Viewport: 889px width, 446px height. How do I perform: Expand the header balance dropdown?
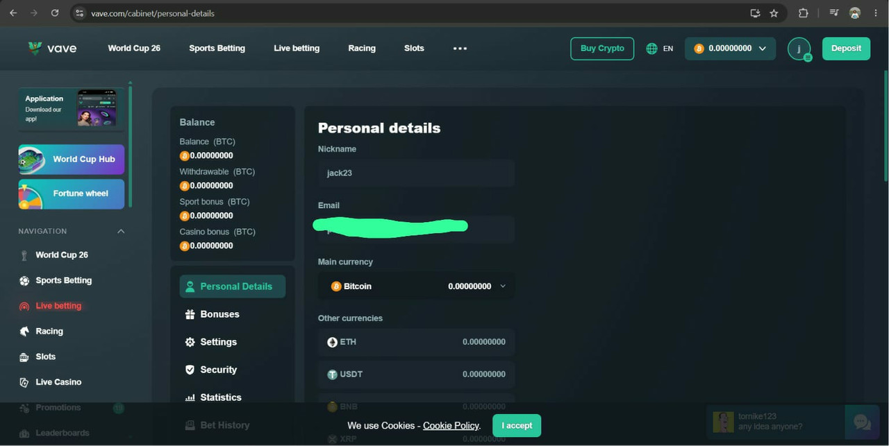(x=763, y=49)
